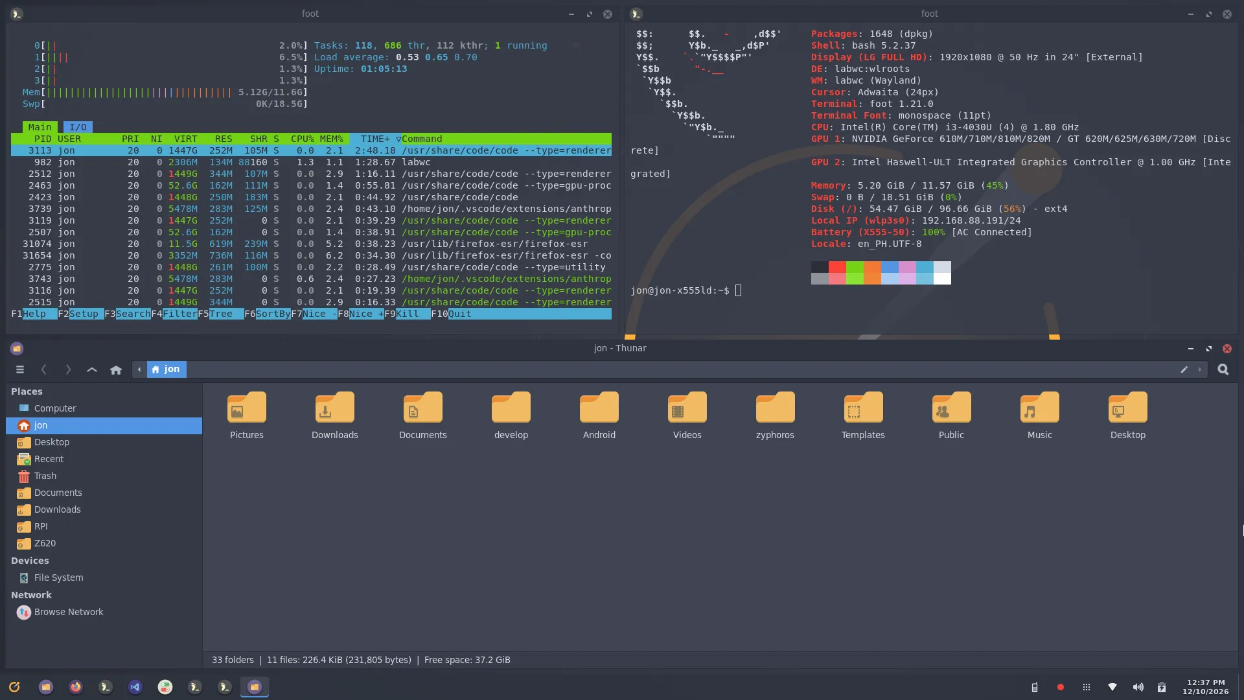Screen dimensions: 1244x700
Task: Launch Firefox from the taskbar
Action: (x=76, y=687)
